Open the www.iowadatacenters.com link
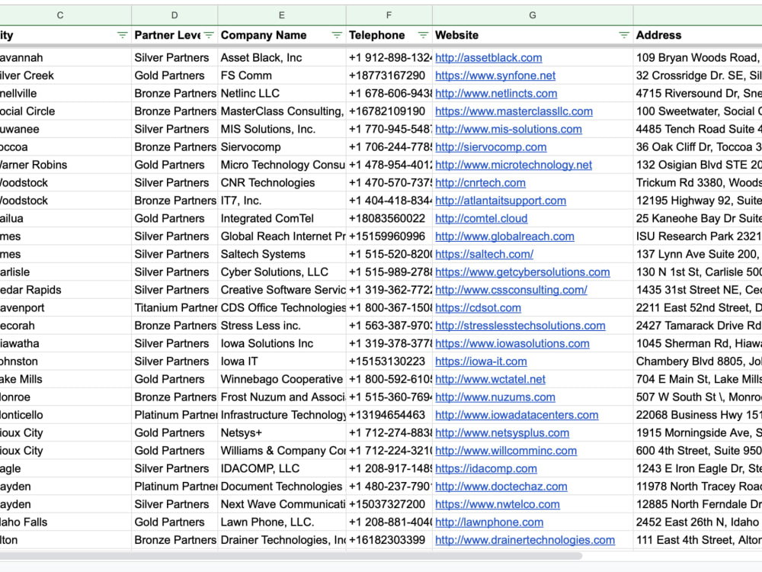This screenshot has width=762, height=572. (517, 416)
